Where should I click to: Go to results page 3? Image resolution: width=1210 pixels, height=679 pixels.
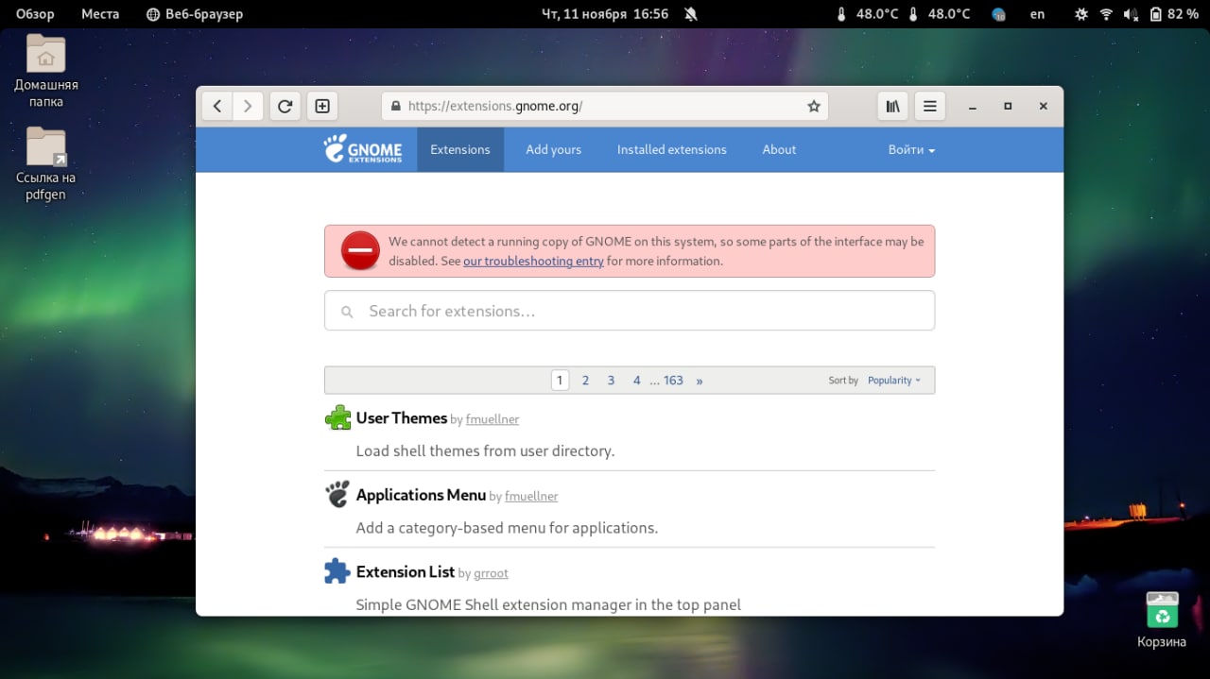611,381
